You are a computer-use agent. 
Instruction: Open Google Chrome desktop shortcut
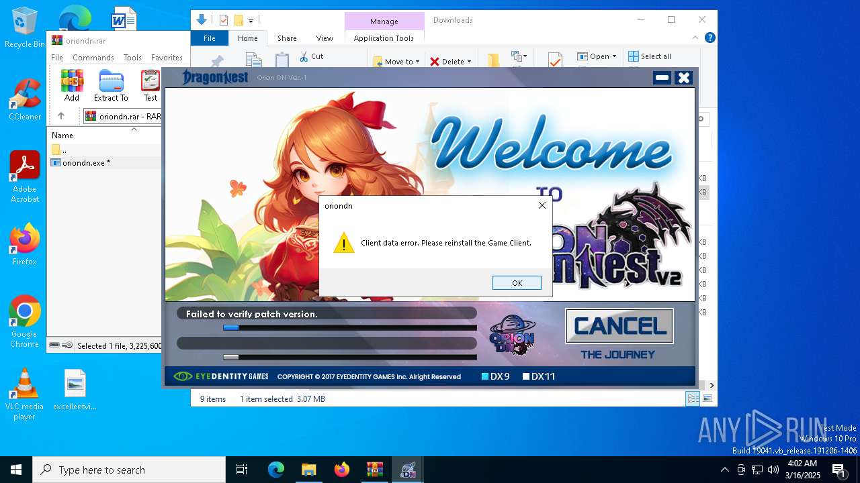(25, 322)
